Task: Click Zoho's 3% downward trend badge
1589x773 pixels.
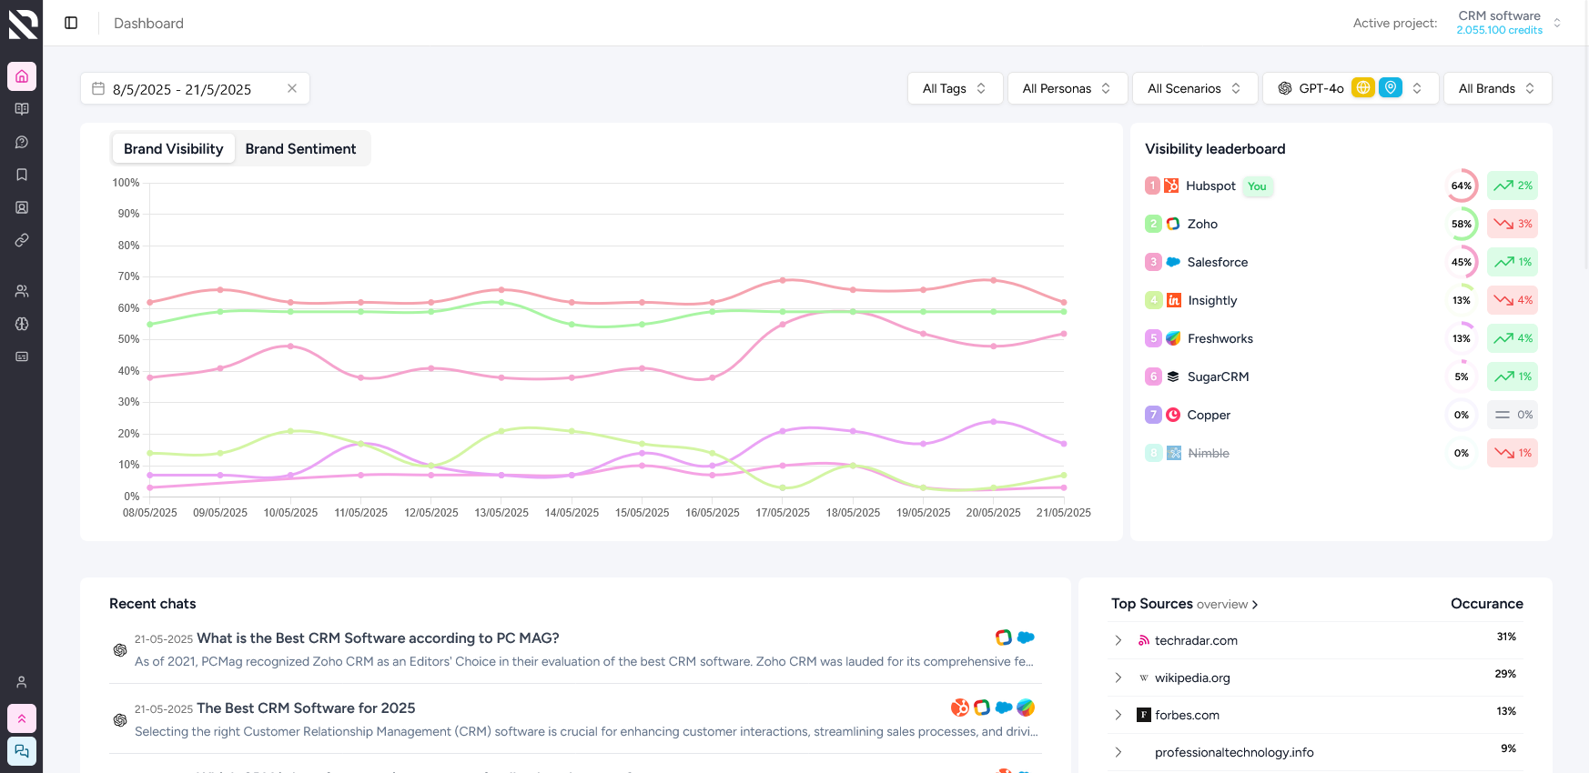Action: coord(1513,224)
